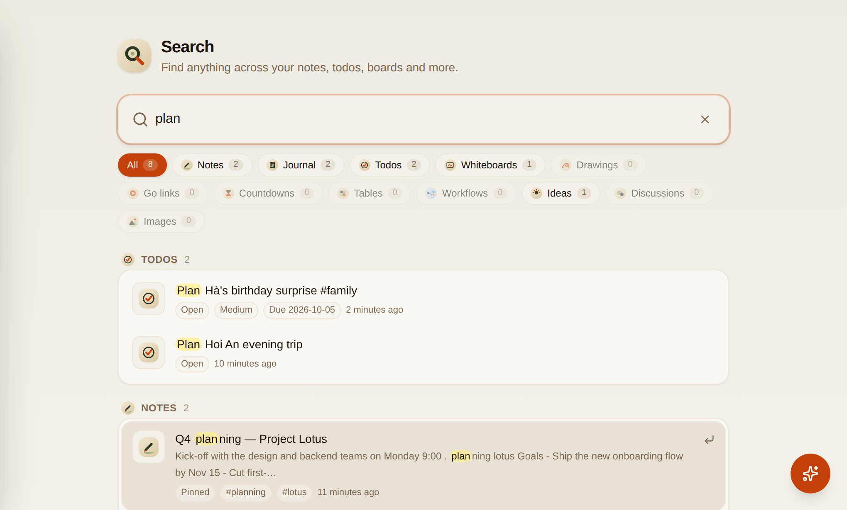The image size is (847, 510).
Task: Click the Search magnifier logo icon
Action: pyautogui.click(x=135, y=56)
